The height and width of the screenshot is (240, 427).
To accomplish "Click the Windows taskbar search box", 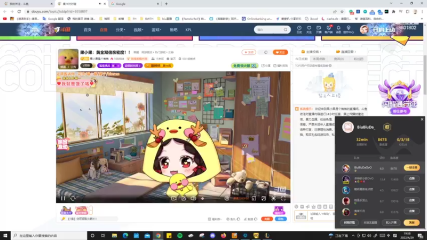I will (49, 236).
